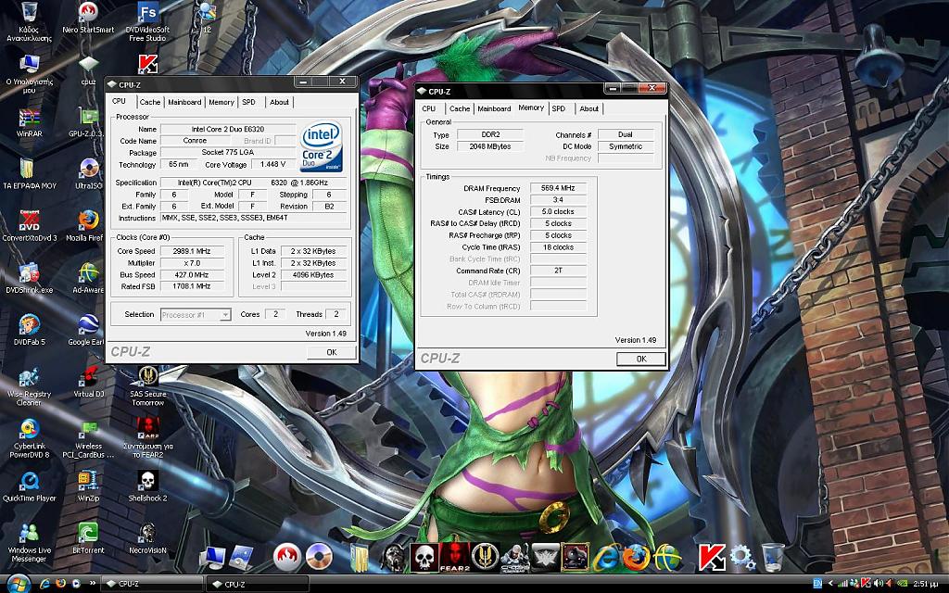Switch to Cache tab in CPU-tab CPU-Z window
The image size is (949, 593).
[150, 102]
